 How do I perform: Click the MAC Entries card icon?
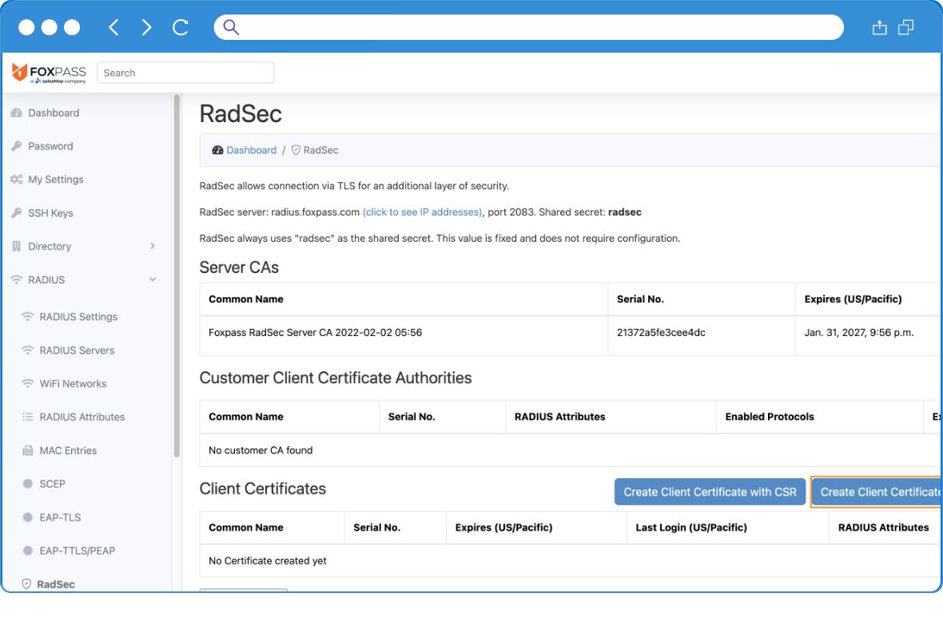[x=26, y=450]
